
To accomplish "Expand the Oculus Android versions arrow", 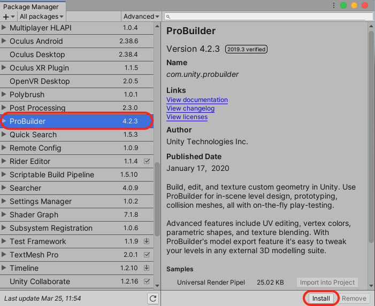I will (4, 41).
